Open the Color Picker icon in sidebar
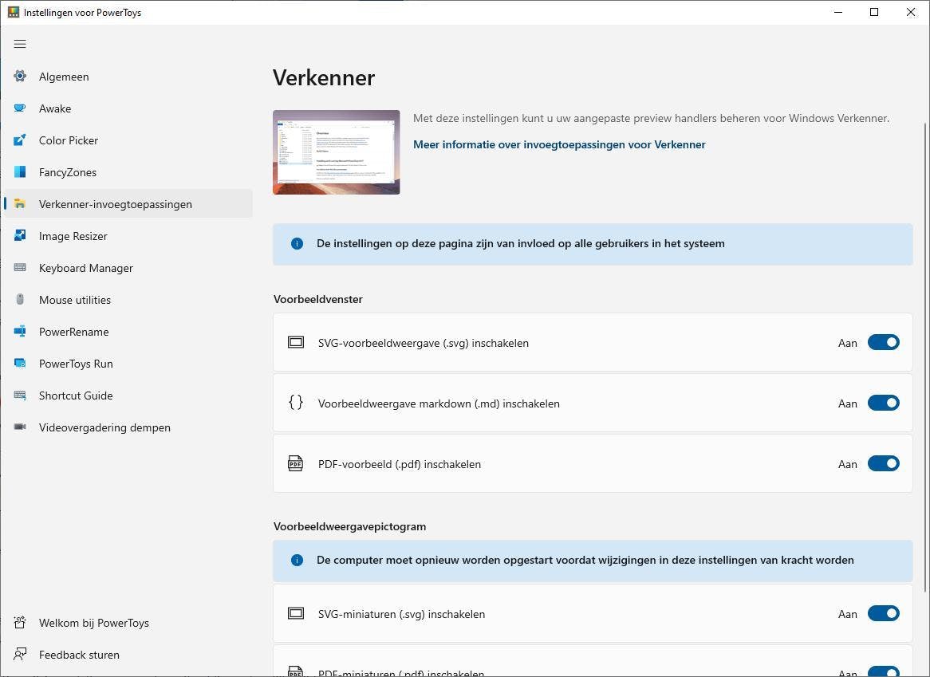Viewport: 930px width, 677px height. pyautogui.click(x=20, y=140)
